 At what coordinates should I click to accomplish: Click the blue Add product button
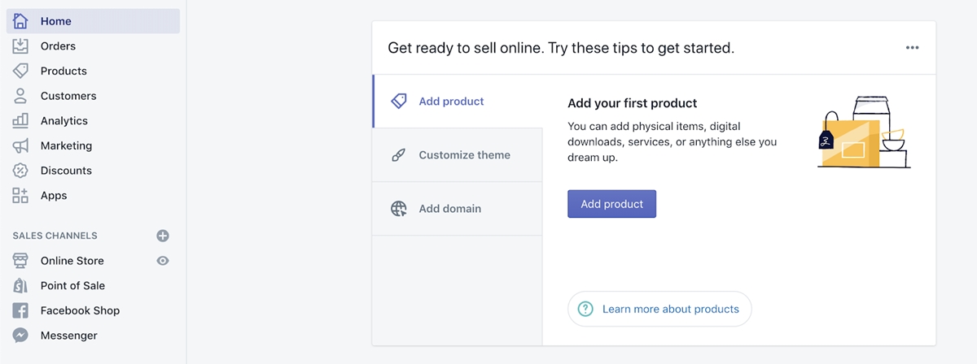(611, 204)
